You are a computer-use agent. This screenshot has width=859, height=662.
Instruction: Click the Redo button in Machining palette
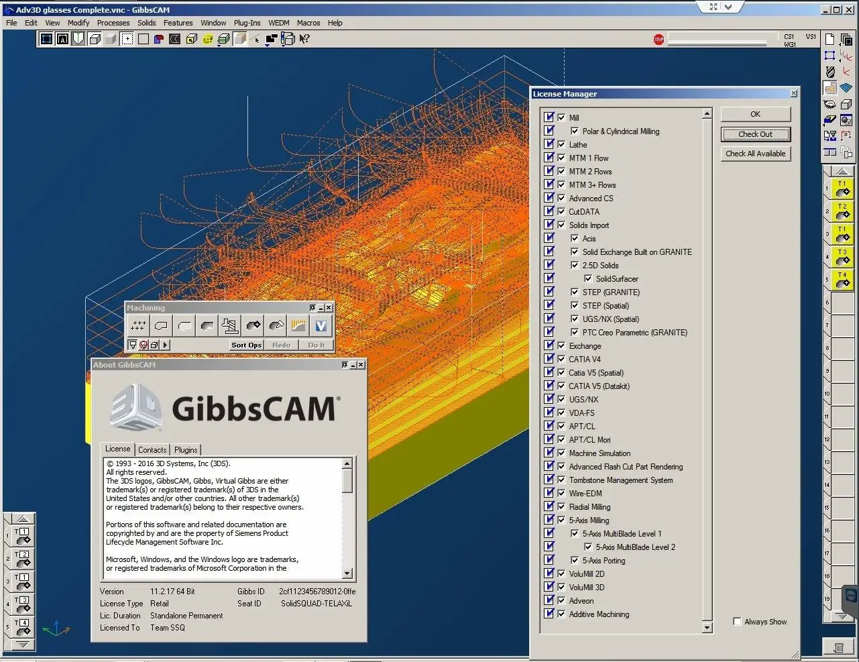(x=282, y=345)
